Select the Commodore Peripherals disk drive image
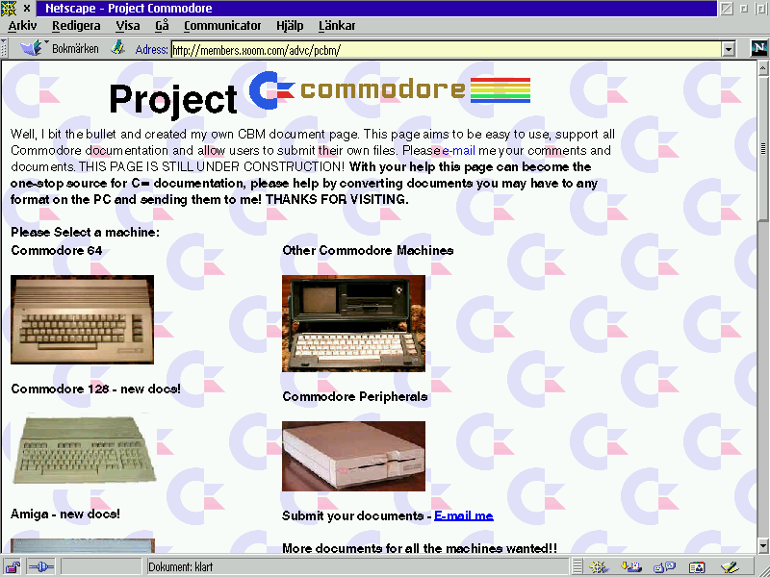The height and width of the screenshot is (577, 770). 353,456
